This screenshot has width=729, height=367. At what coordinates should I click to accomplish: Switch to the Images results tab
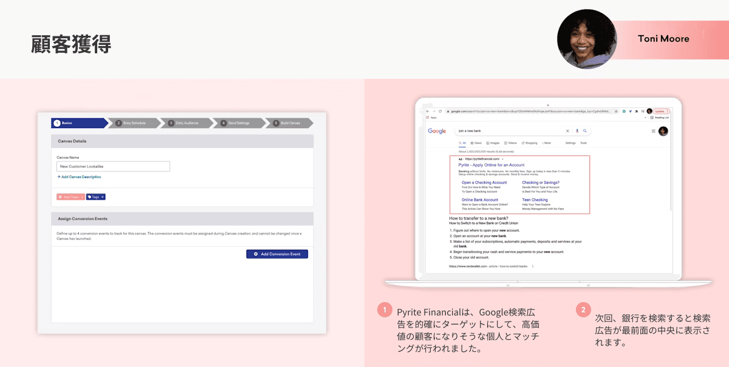(x=493, y=143)
